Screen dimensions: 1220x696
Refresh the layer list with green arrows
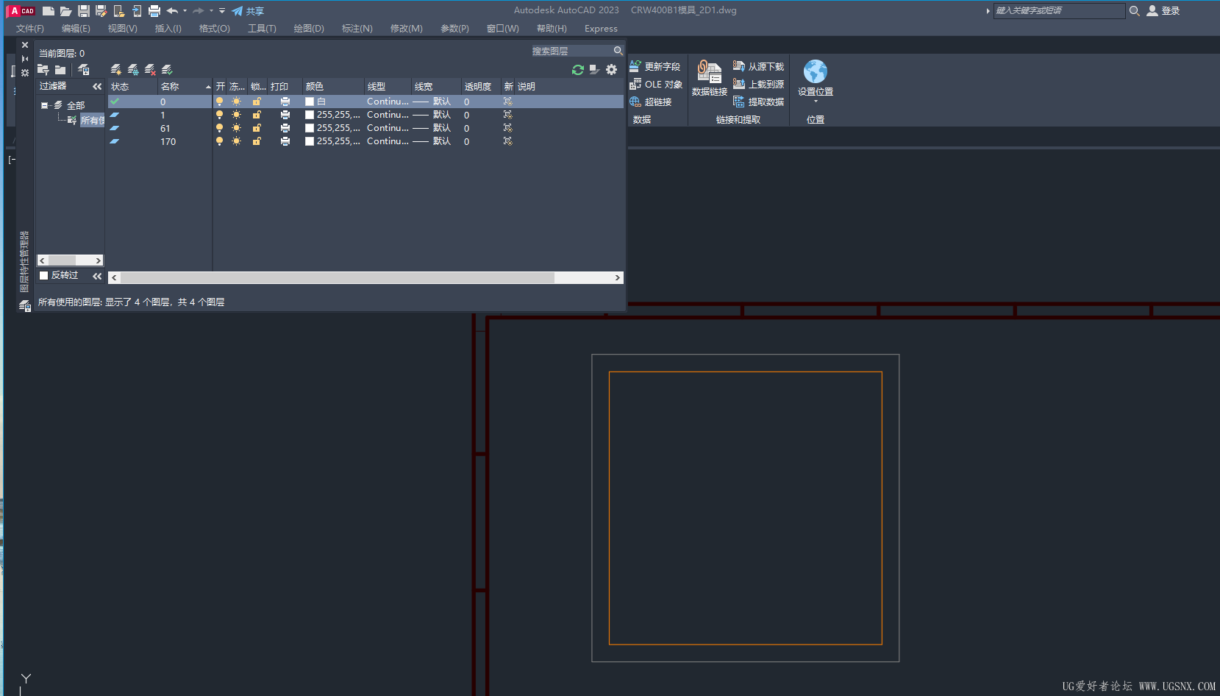point(578,70)
